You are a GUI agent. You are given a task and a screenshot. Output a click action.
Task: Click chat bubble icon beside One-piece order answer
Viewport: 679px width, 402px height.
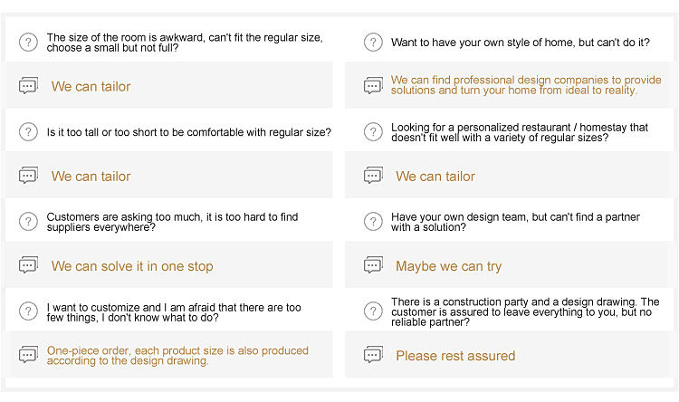click(28, 355)
